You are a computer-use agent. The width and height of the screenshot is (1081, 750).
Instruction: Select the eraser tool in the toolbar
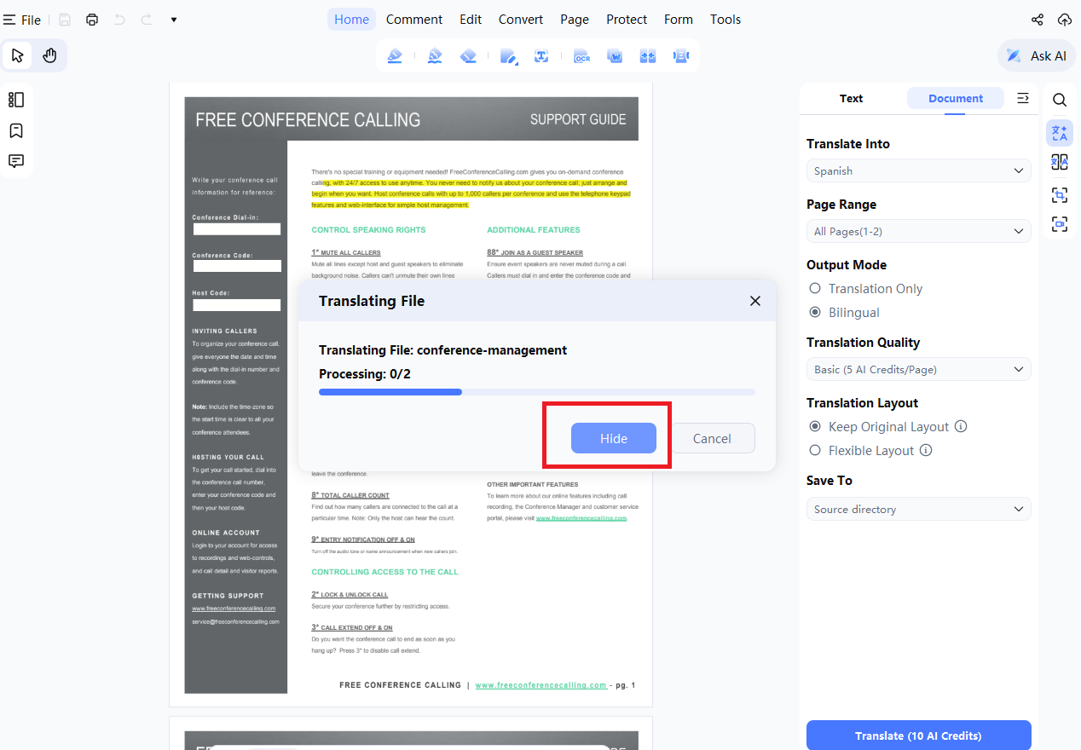tap(468, 56)
